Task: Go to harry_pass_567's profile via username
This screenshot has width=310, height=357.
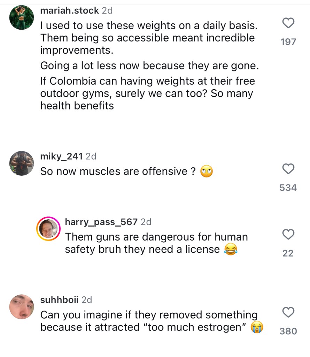Action: [x=101, y=222]
